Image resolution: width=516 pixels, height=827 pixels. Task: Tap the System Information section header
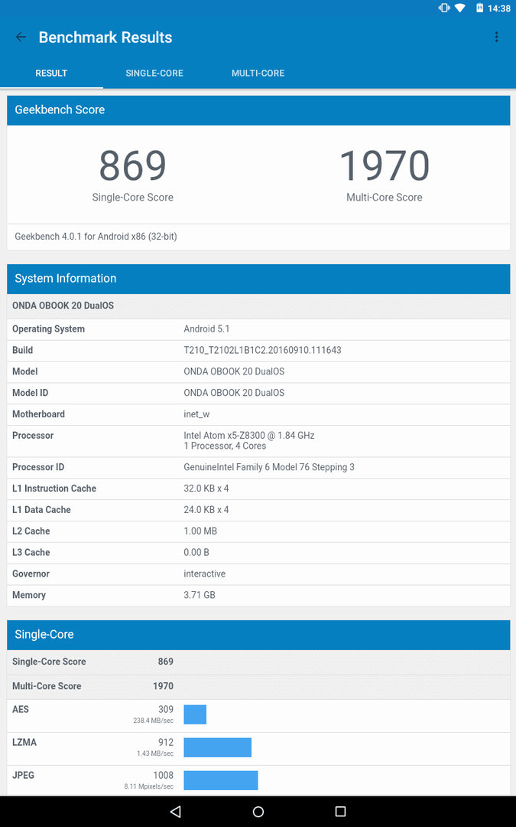point(258,279)
